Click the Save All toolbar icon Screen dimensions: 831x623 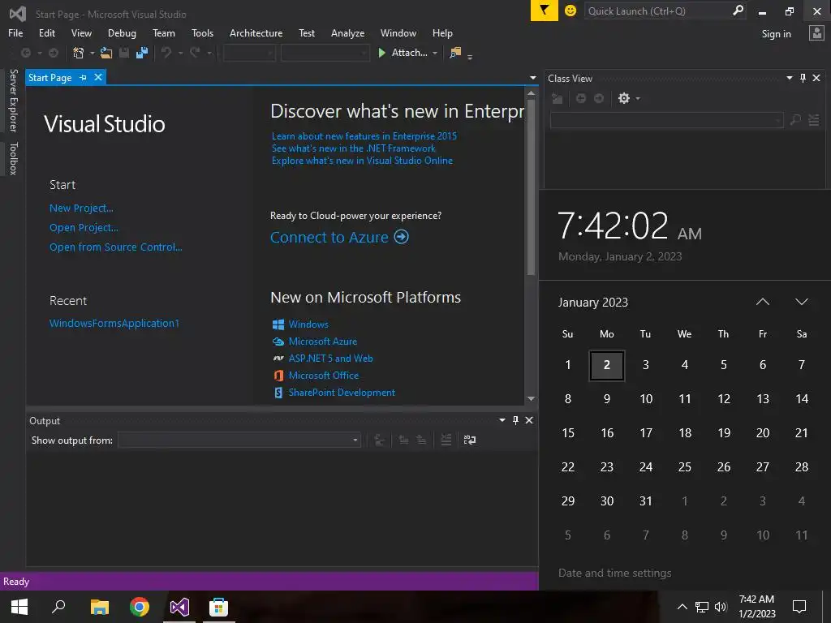click(x=141, y=53)
